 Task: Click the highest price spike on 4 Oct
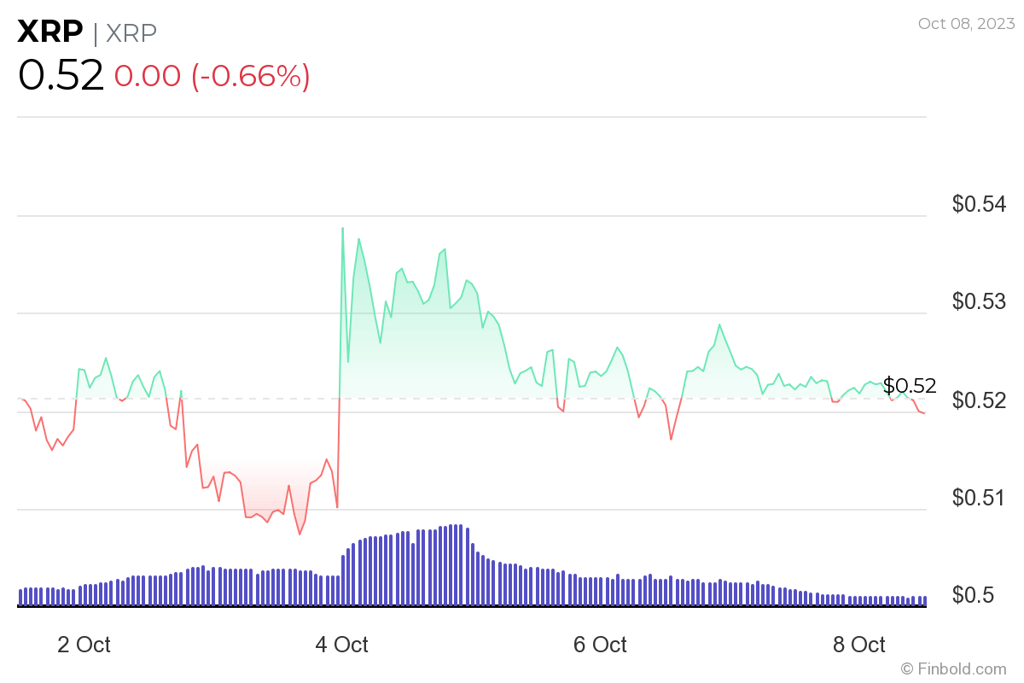tap(342, 229)
